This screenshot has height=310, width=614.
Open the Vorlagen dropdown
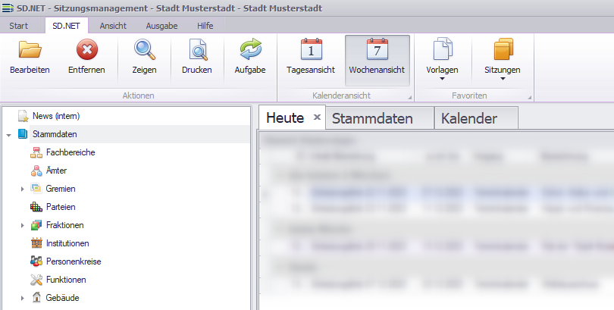click(x=442, y=58)
